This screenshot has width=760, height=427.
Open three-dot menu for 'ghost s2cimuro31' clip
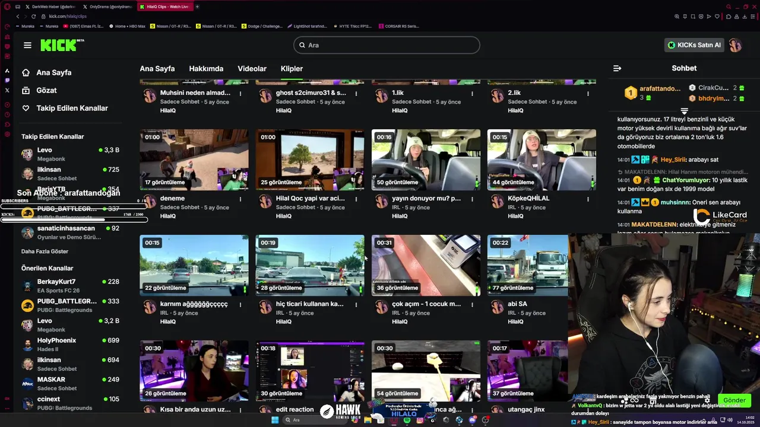[356, 94]
